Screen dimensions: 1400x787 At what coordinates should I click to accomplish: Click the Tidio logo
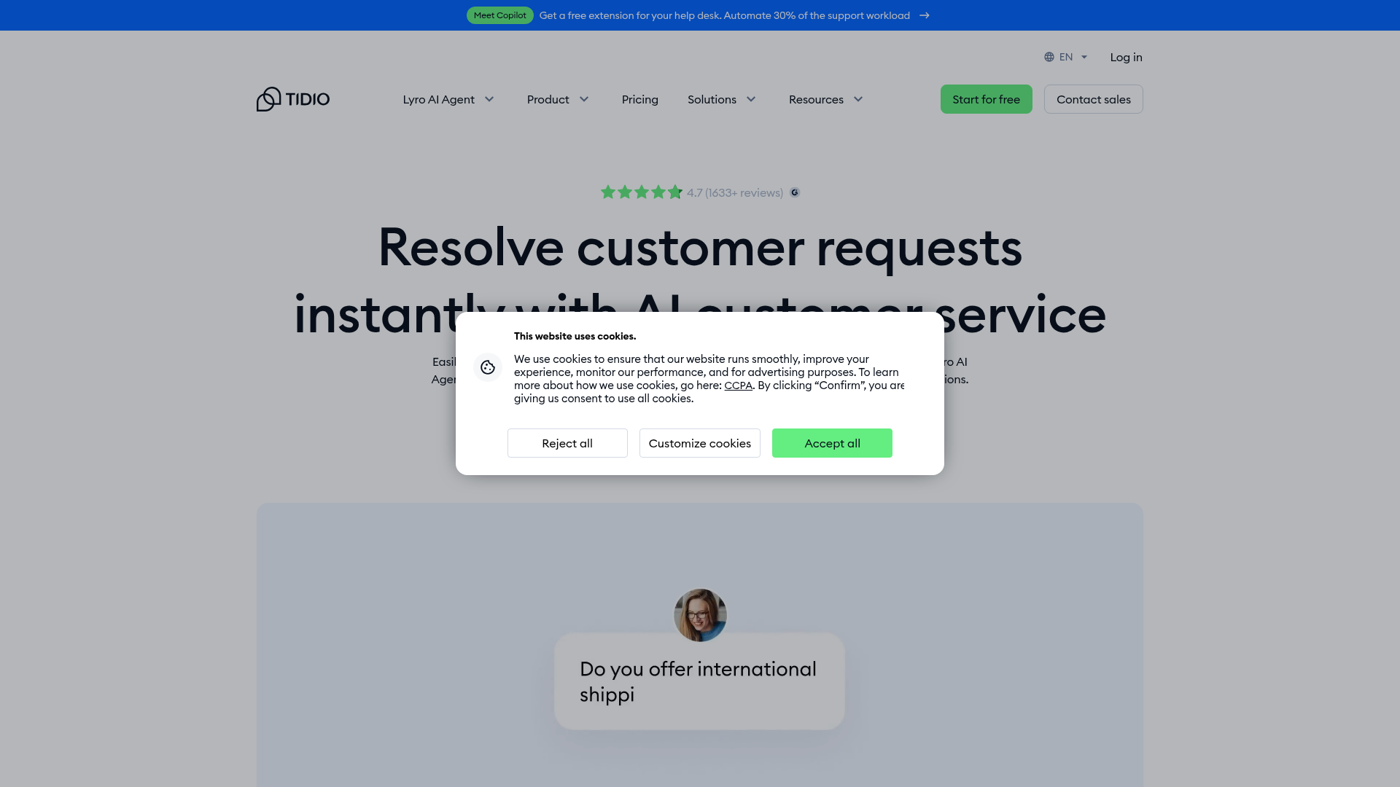point(292,99)
